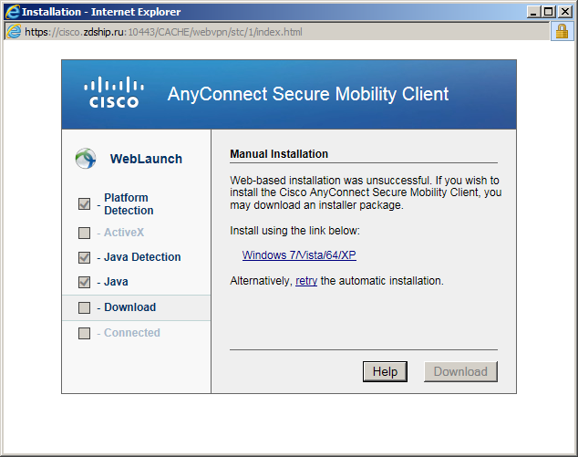Click the Help button
The image size is (578, 457).
[x=385, y=371]
